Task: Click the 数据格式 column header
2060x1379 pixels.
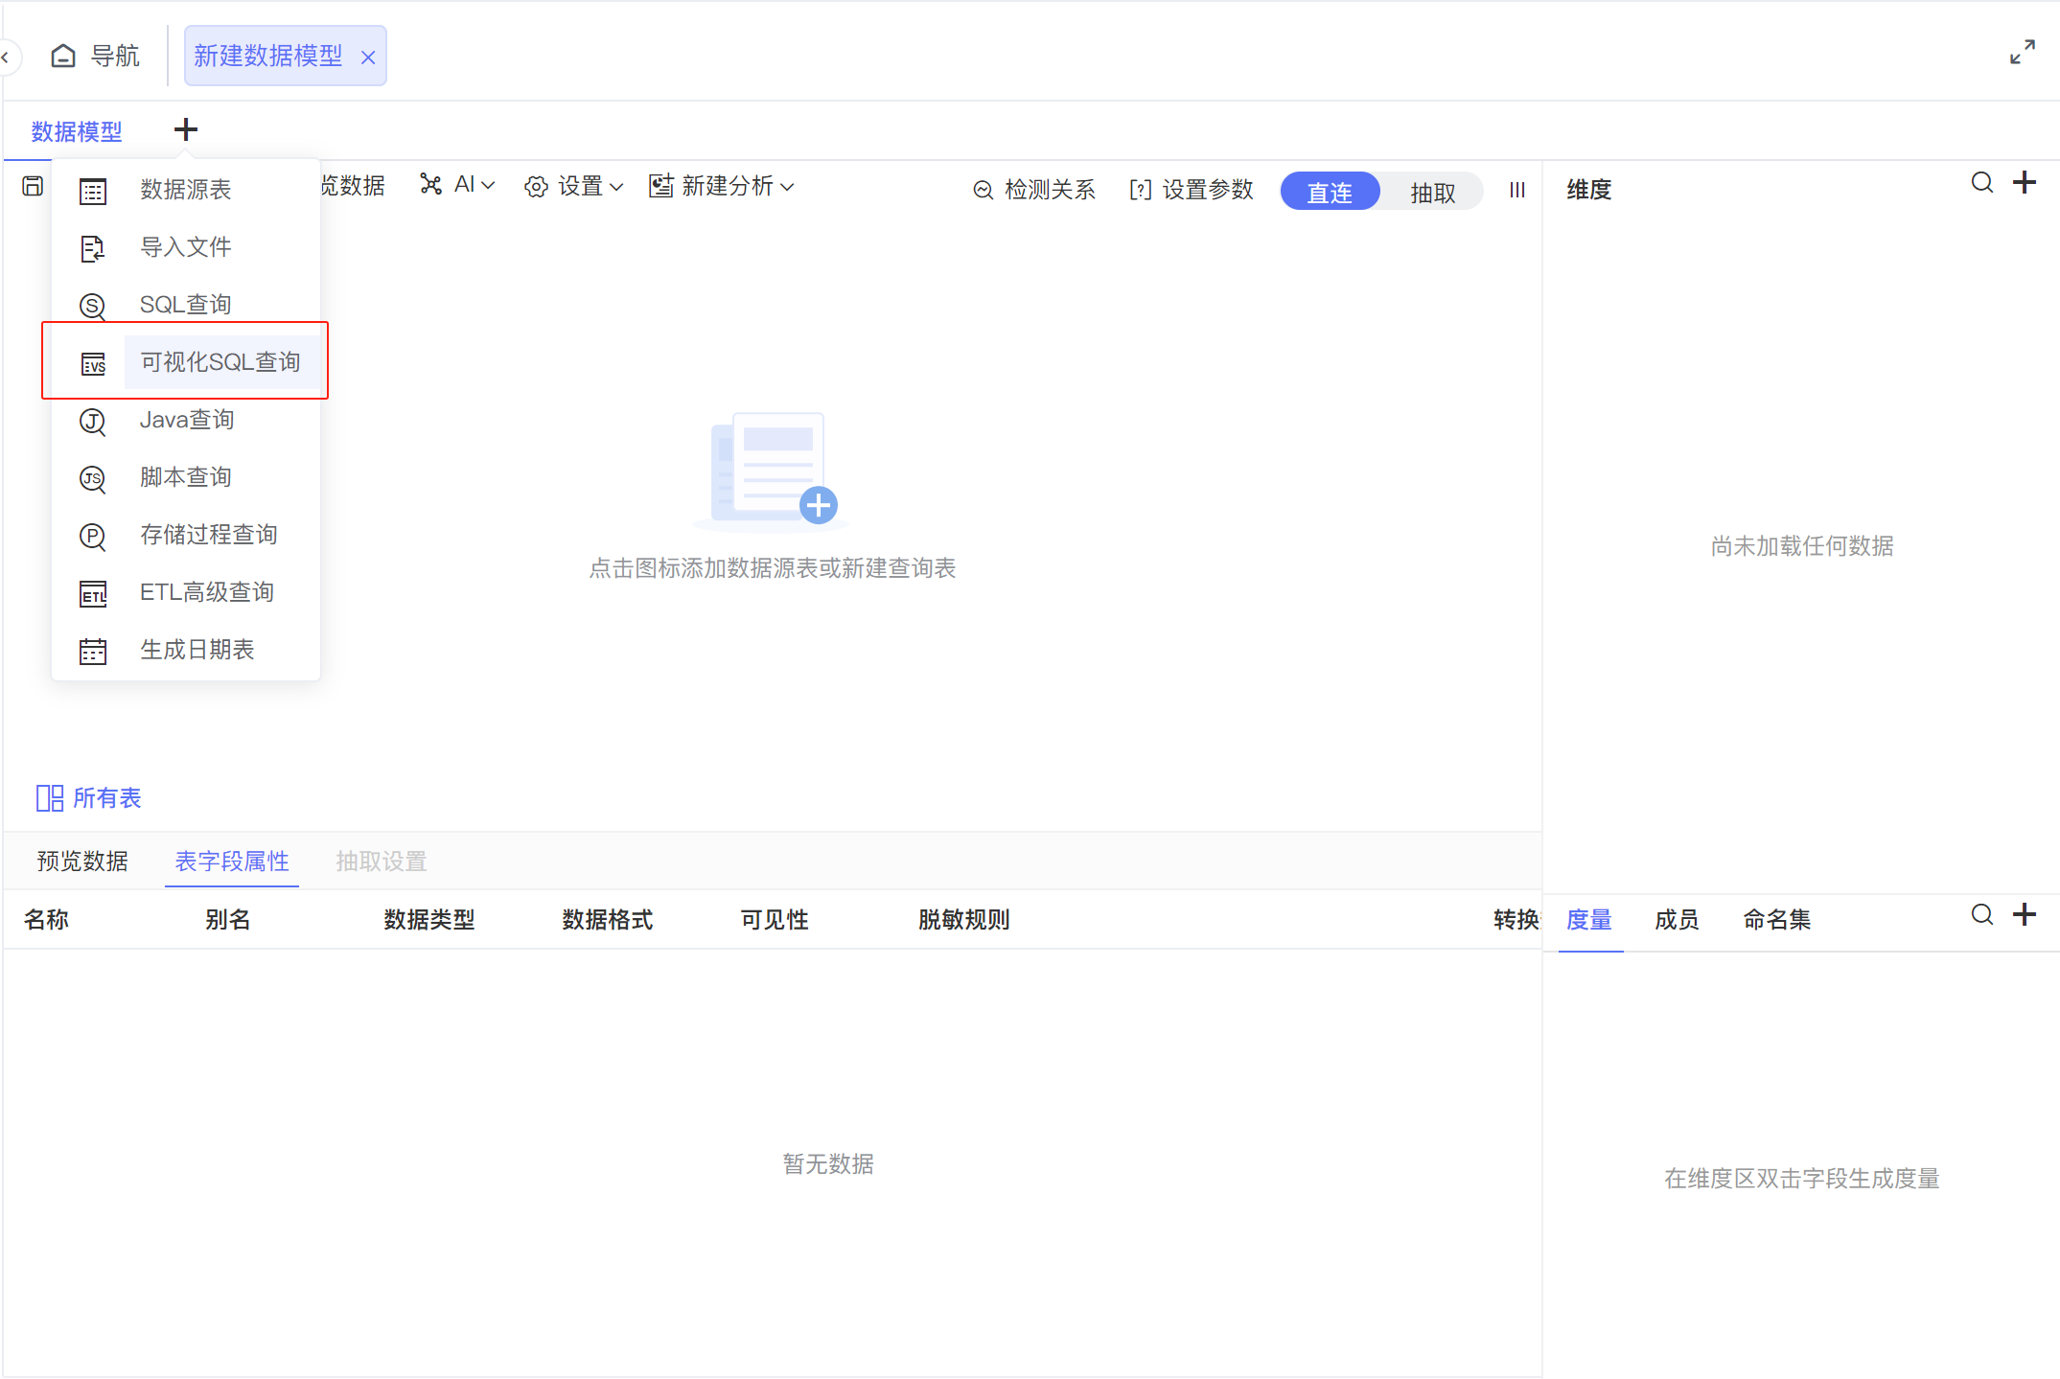Action: [608, 920]
